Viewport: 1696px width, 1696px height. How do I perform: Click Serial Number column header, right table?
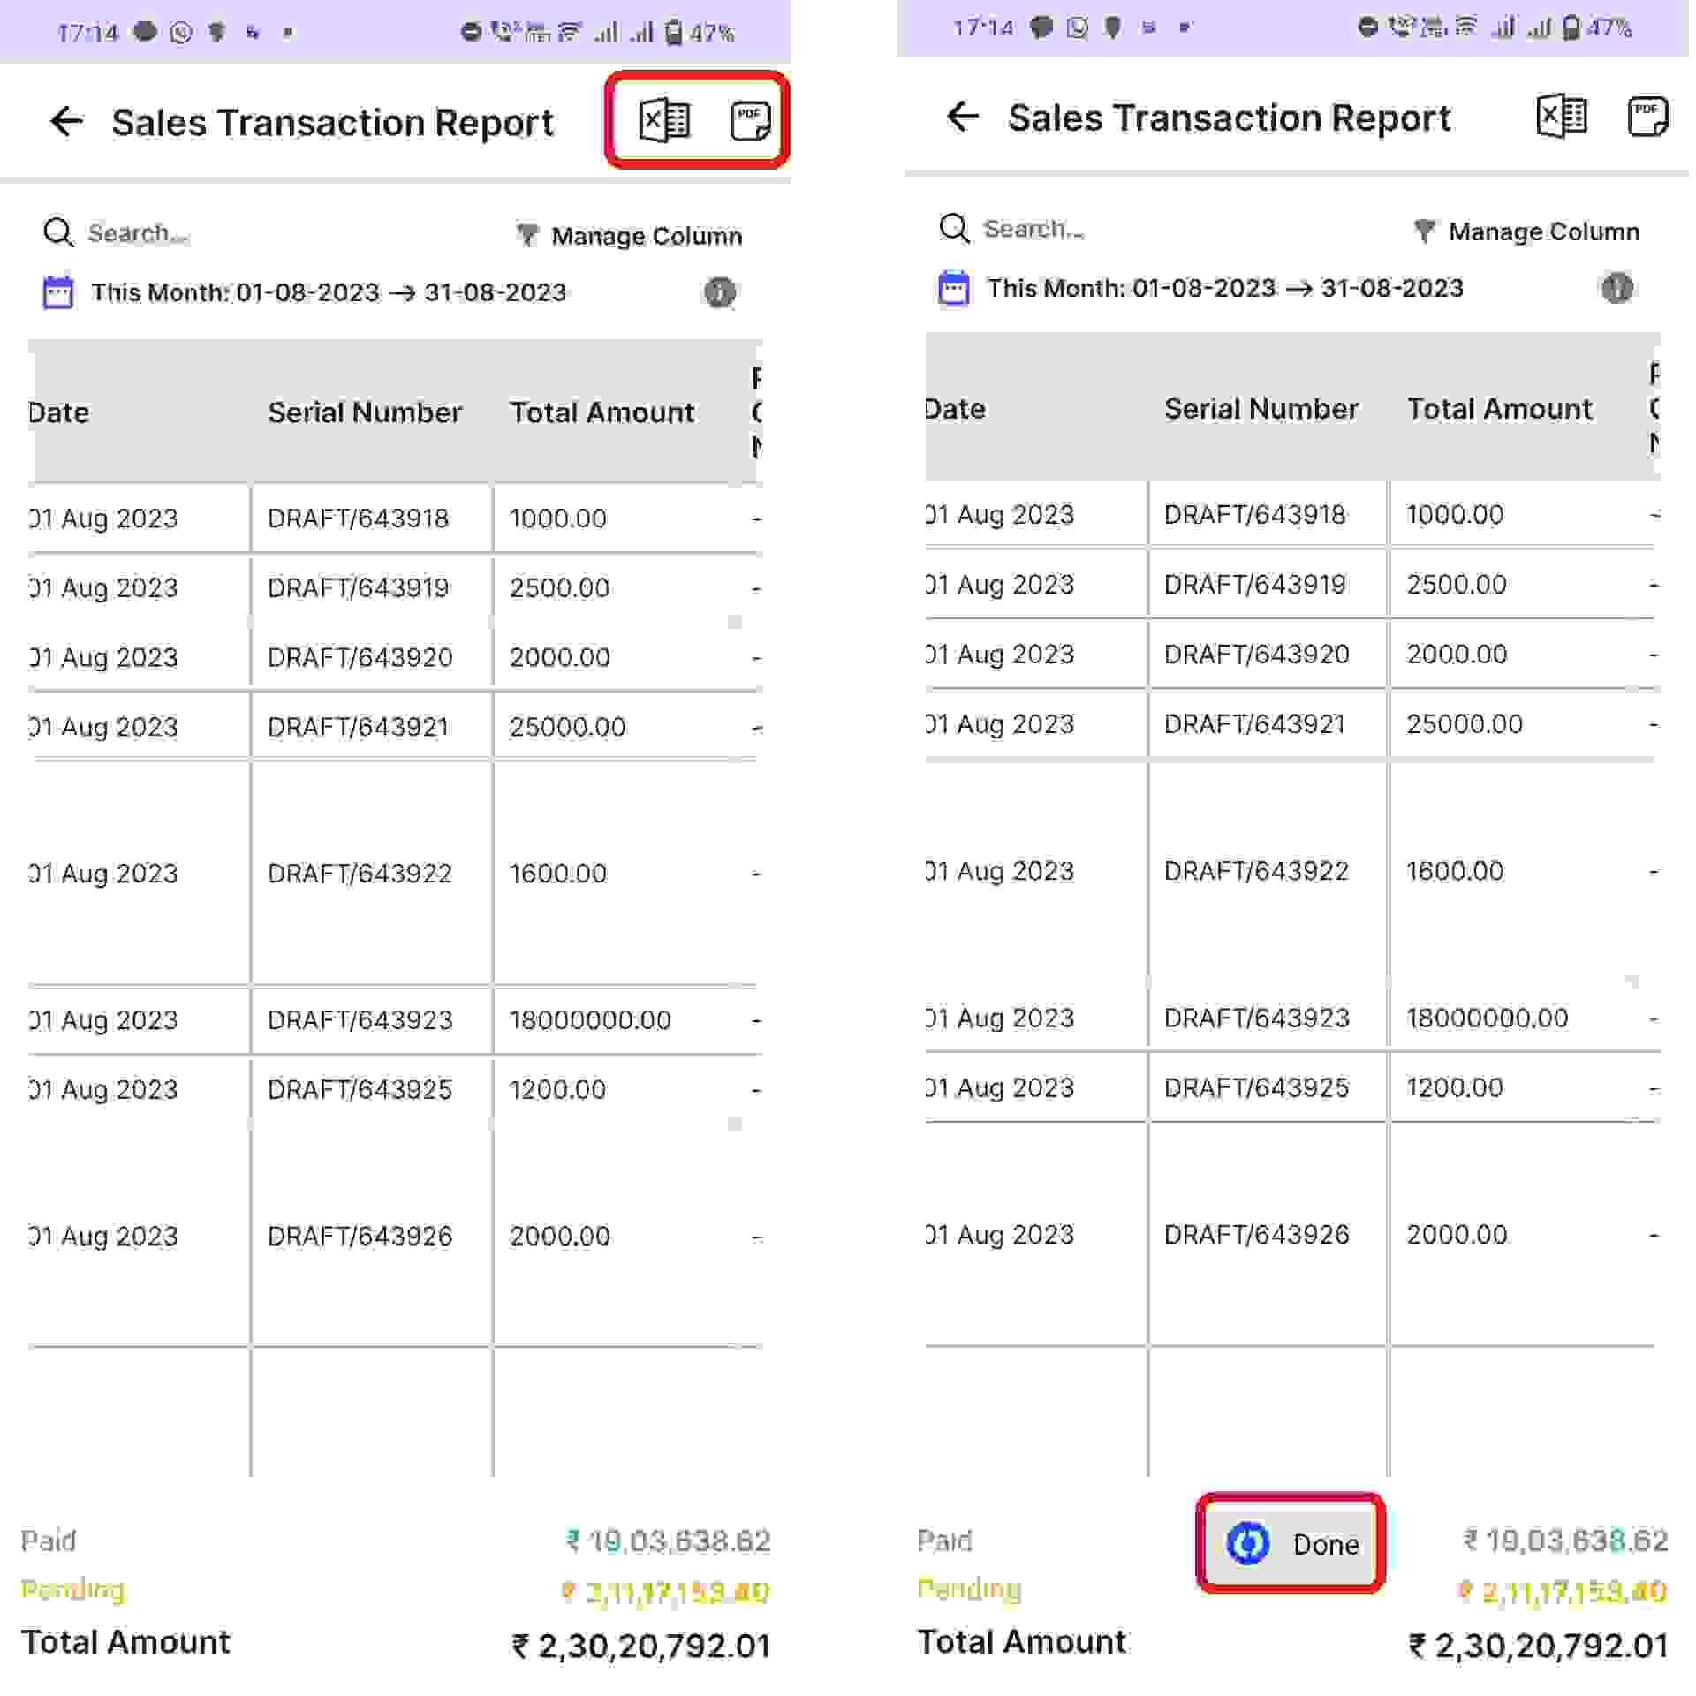(1261, 409)
